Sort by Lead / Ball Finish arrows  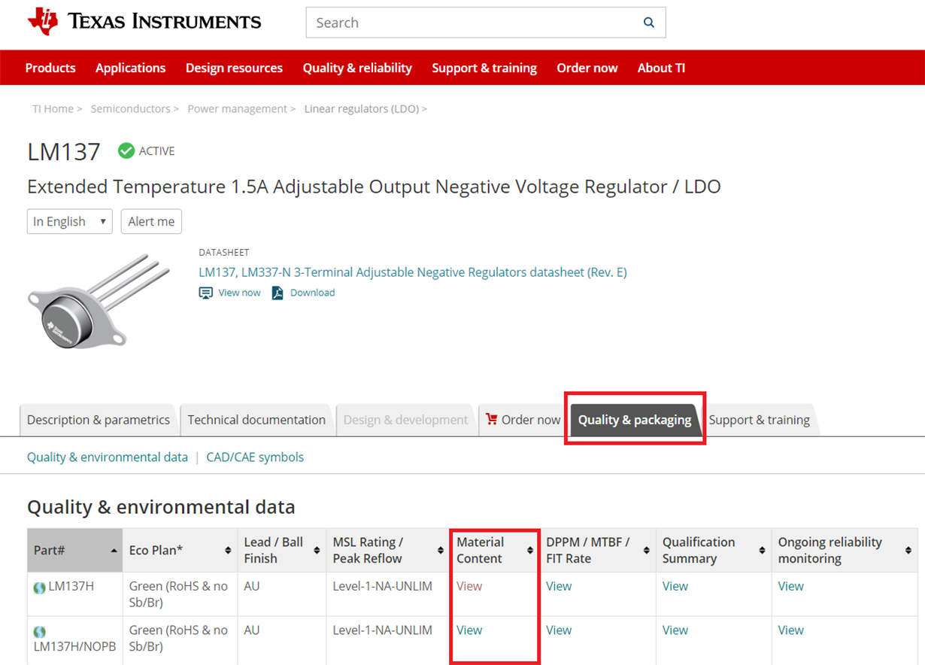[x=317, y=551]
